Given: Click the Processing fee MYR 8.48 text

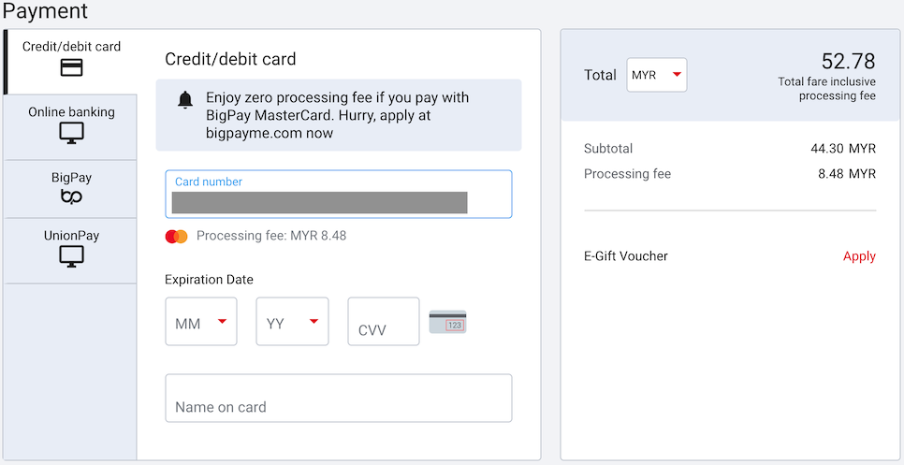Looking at the screenshot, I should (x=271, y=236).
